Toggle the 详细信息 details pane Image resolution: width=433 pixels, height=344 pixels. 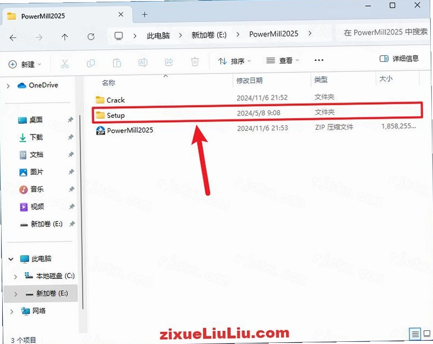(x=399, y=58)
